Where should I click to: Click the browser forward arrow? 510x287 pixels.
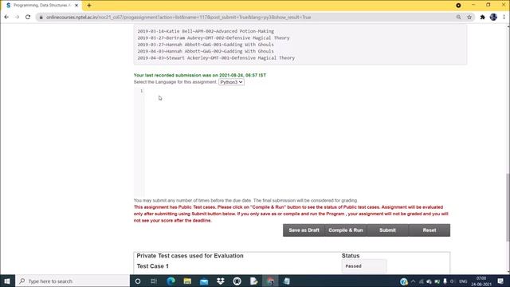pos(17,18)
